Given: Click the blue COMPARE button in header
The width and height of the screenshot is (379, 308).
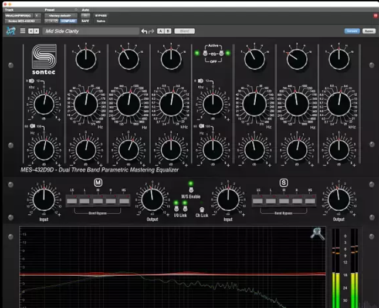Looking at the screenshot, I should 68,21.
